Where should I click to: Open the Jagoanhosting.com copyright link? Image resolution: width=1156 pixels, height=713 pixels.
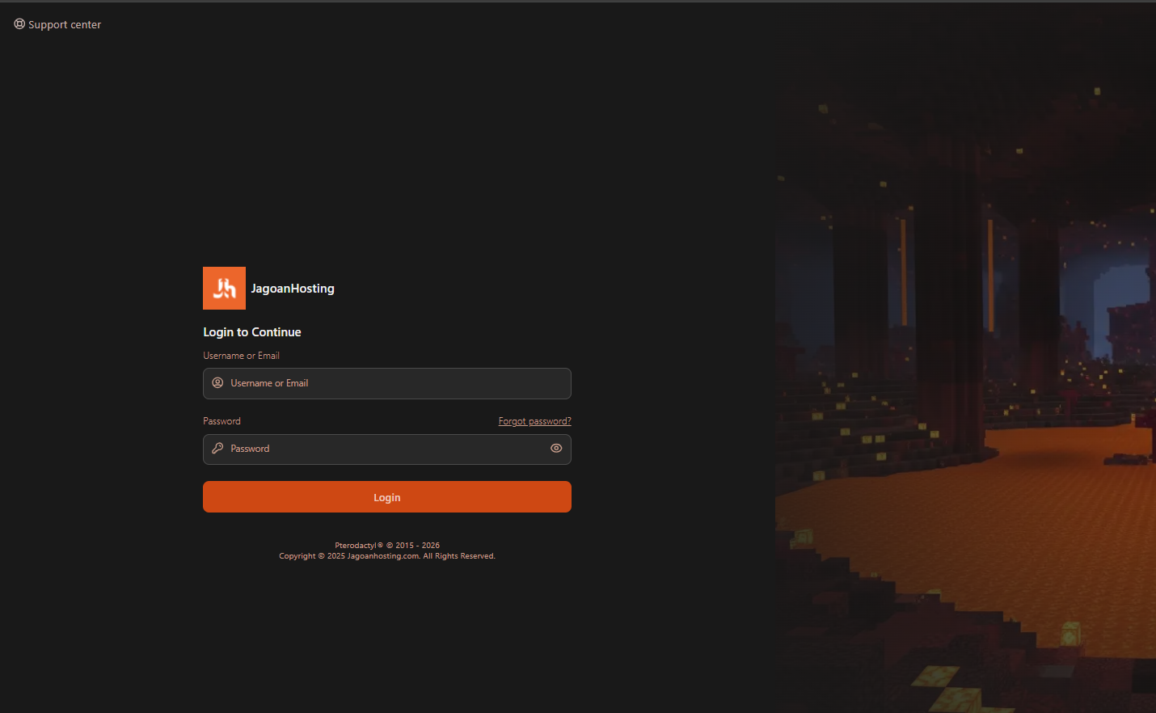(x=382, y=555)
